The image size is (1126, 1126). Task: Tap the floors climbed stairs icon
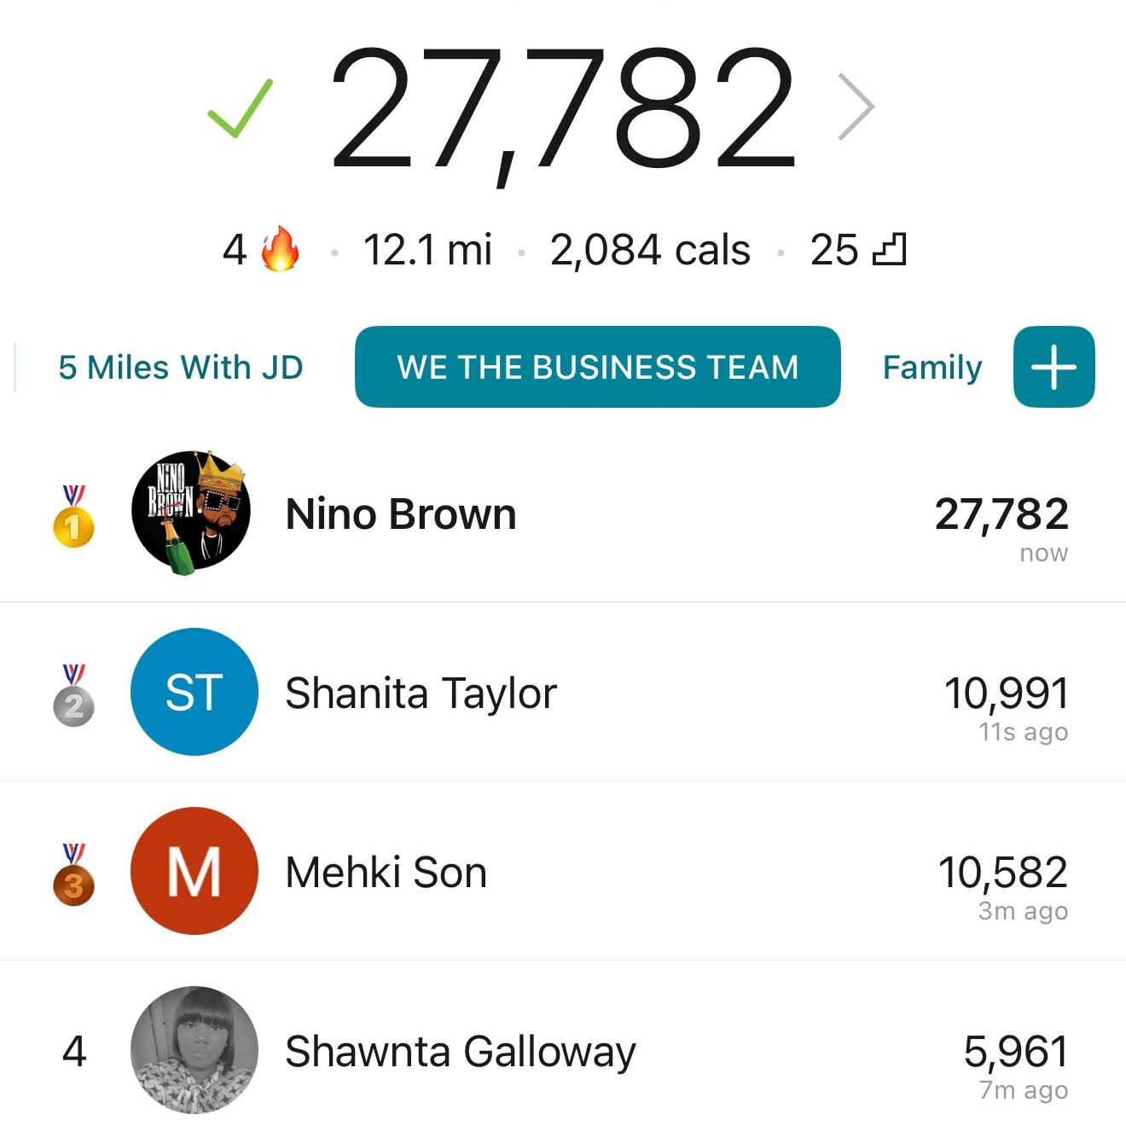click(x=889, y=250)
